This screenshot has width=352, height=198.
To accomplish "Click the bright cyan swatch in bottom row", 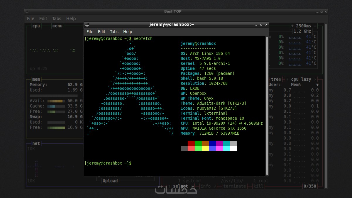I will click(226, 148).
